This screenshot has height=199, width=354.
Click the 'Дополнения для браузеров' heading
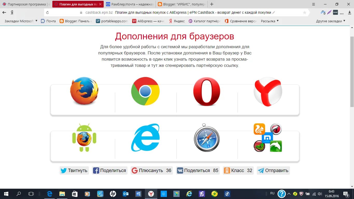click(175, 36)
